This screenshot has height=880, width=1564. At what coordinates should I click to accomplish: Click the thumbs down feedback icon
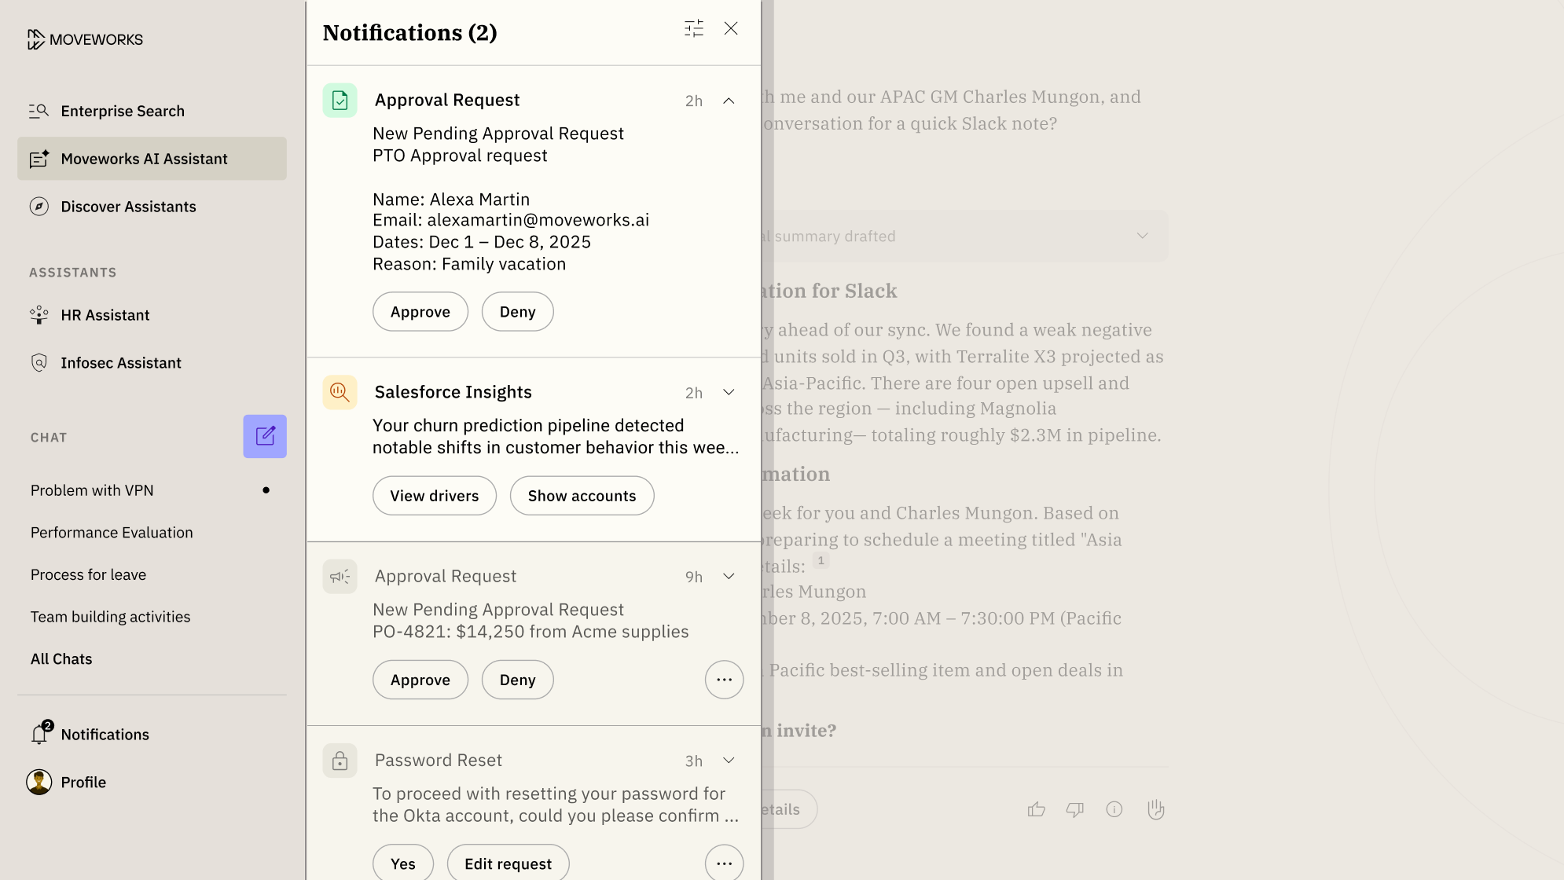pos(1074,809)
